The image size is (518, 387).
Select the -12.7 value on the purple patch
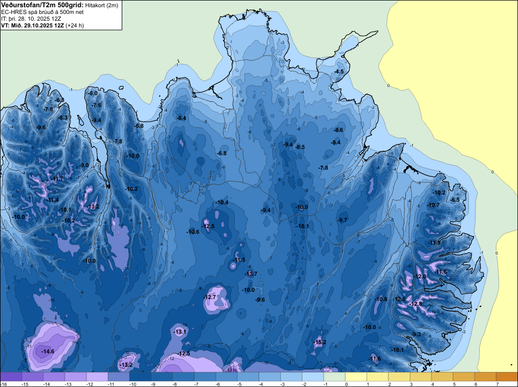pyautogui.click(x=210, y=297)
